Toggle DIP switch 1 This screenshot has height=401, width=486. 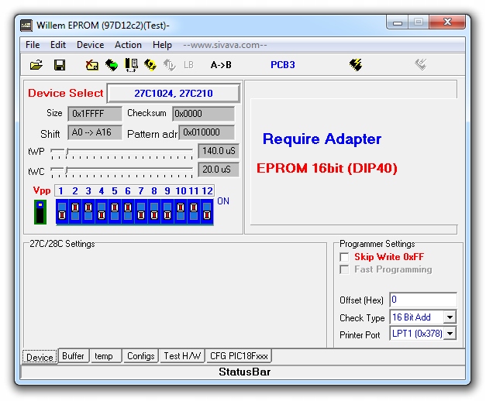62,211
